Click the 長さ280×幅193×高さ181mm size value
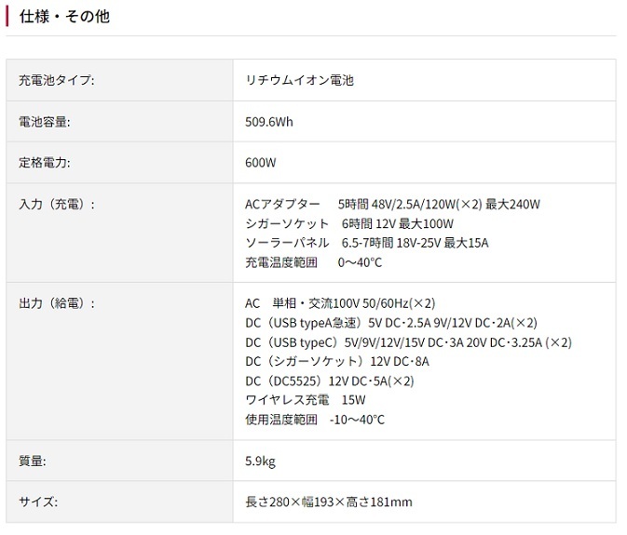Image resolution: width=627 pixels, height=535 pixels. point(329,502)
